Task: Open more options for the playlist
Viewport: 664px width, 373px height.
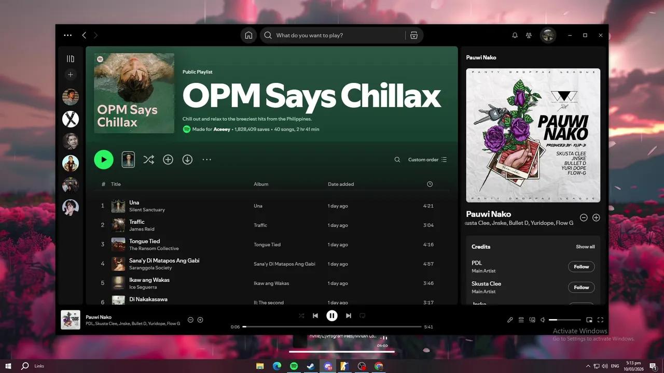Action: (x=206, y=160)
